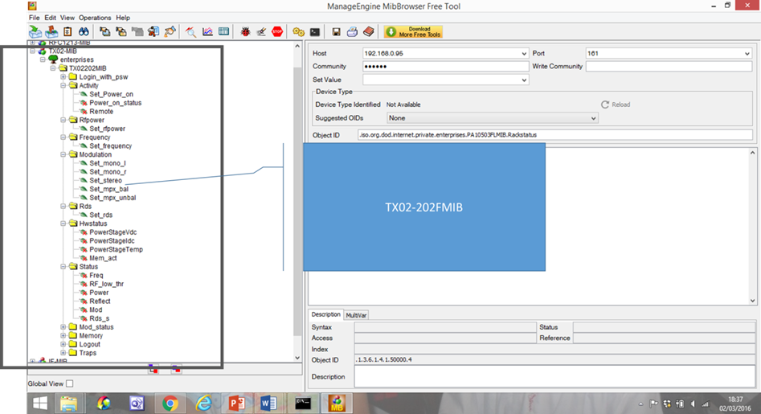This screenshot has width=761, height=414.
Task: Switch to the MultiVar tab
Action: pos(356,315)
